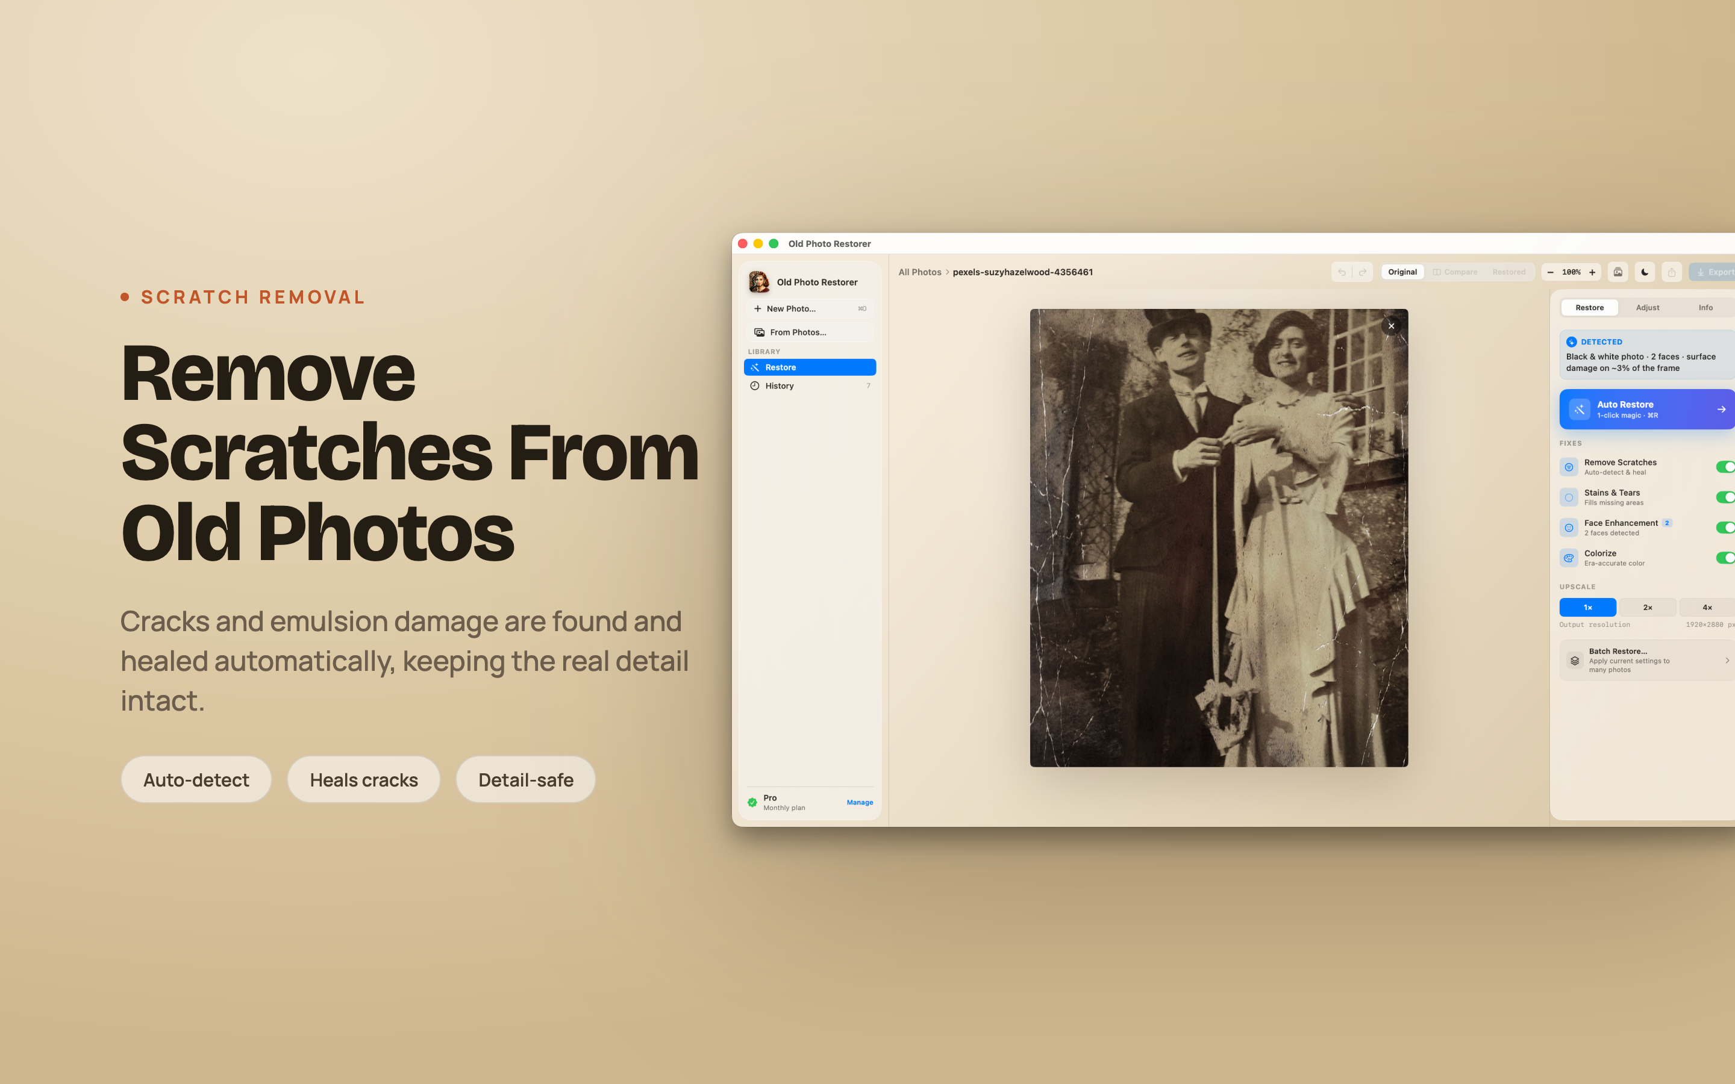Select the 2x upscale option
The image size is (1735, 1084).
[x=1648, y=607]
